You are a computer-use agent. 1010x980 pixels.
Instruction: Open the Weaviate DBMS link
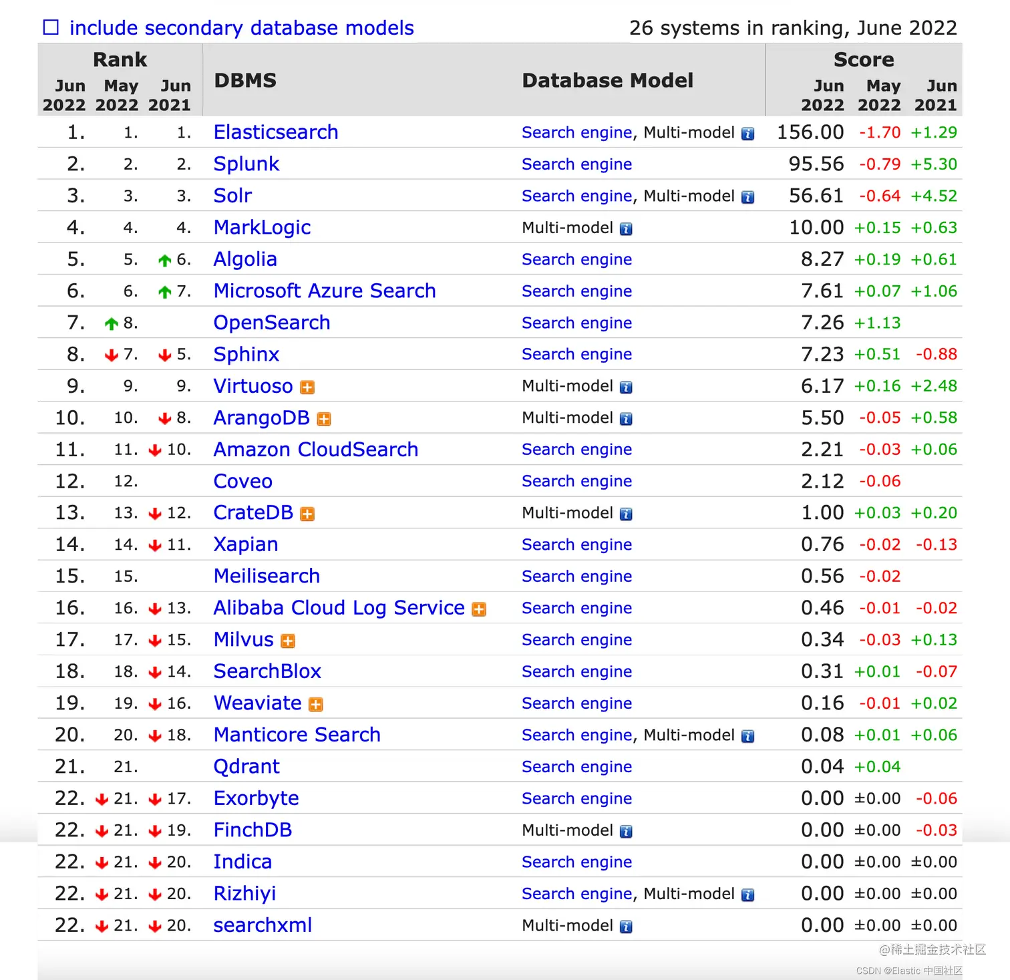click(258, 703)
